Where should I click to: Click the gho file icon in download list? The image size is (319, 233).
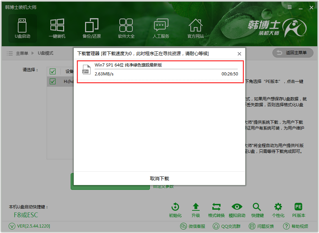[86, 69]
